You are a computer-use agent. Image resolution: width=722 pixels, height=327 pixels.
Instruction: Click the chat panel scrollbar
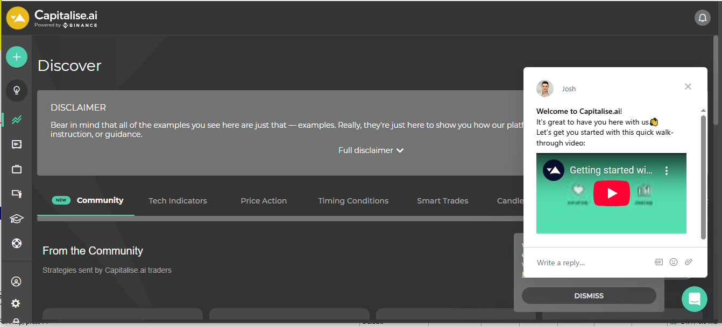[703, 177]
